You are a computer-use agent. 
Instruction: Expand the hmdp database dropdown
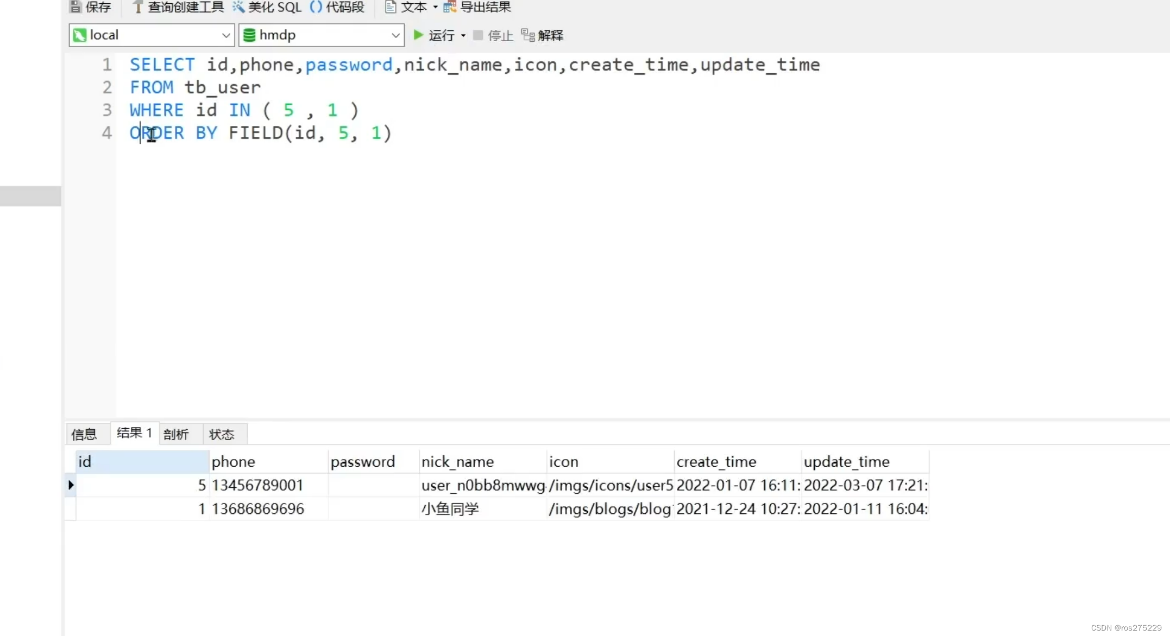[395, 35]
